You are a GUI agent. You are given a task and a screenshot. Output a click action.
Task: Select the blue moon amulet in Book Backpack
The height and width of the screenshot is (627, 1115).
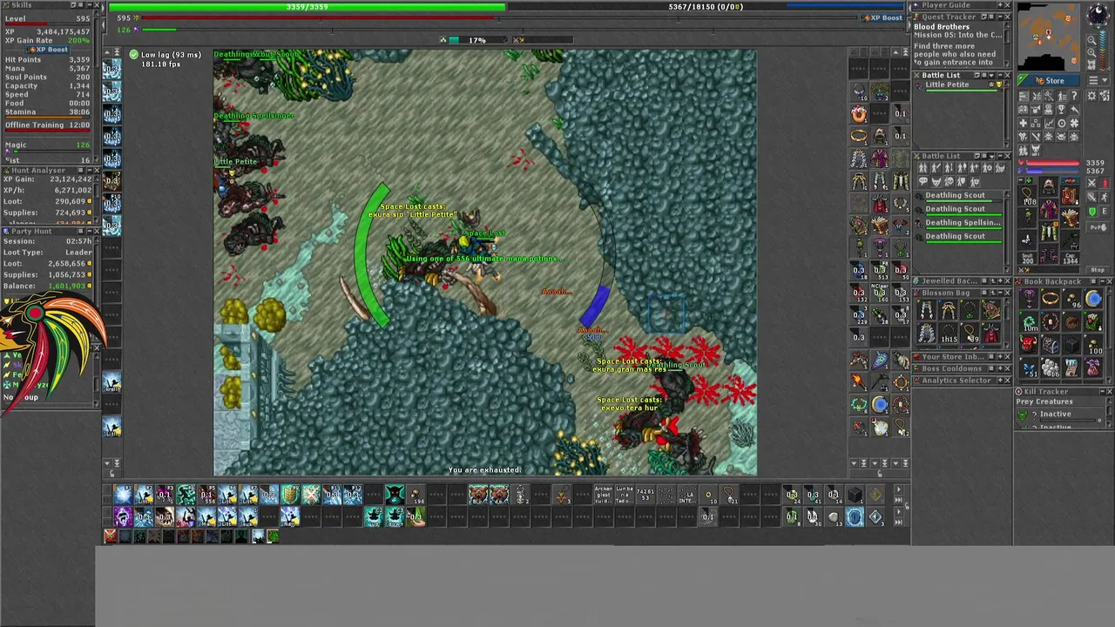click(1093, 299)
